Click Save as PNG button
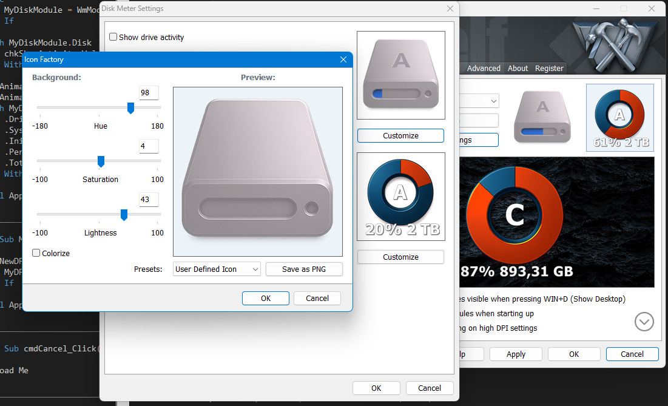Image resolution: width=668 pixels, height=406 pixels. tap(304, 269)
